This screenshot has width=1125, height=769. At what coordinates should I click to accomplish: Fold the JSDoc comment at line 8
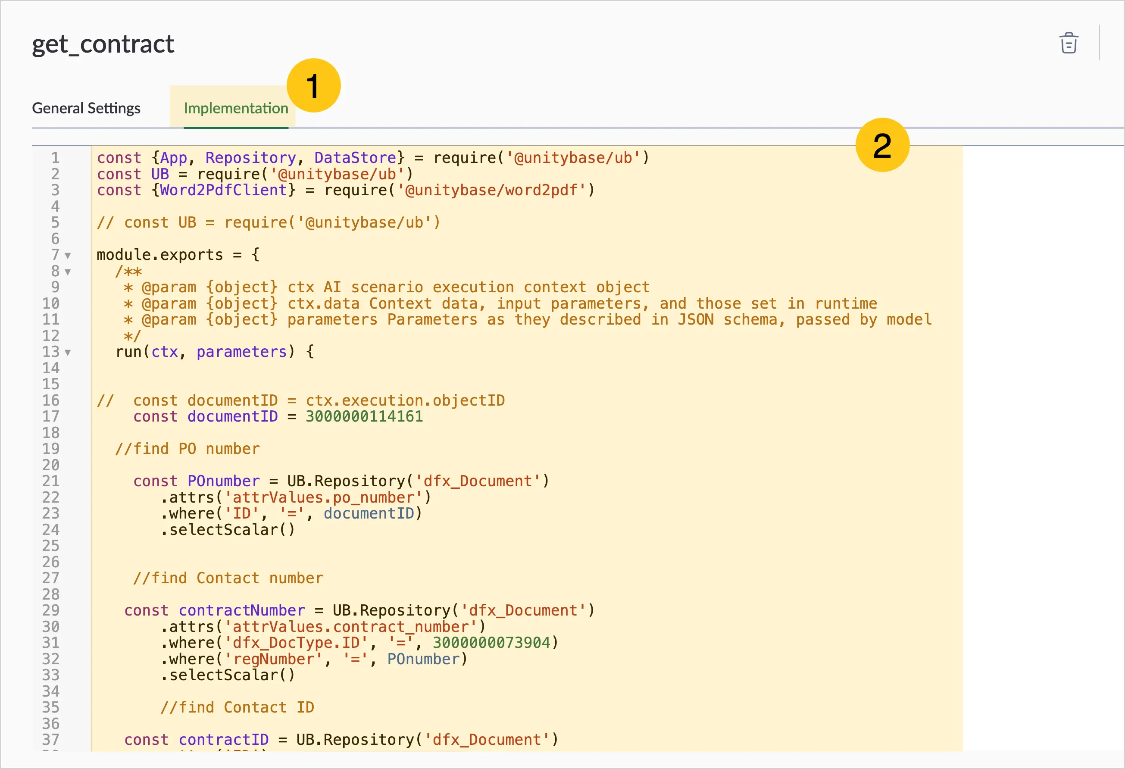pos(68,272)
